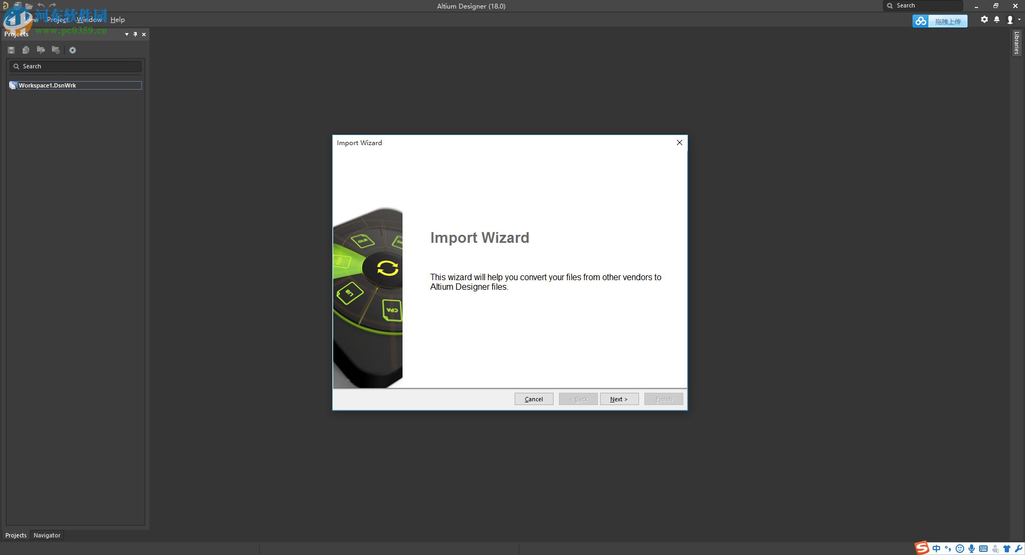This screenshot has width=1025, height=555.
Task: Click the redo arrow in title bar
Action: (x=52, y=6)
